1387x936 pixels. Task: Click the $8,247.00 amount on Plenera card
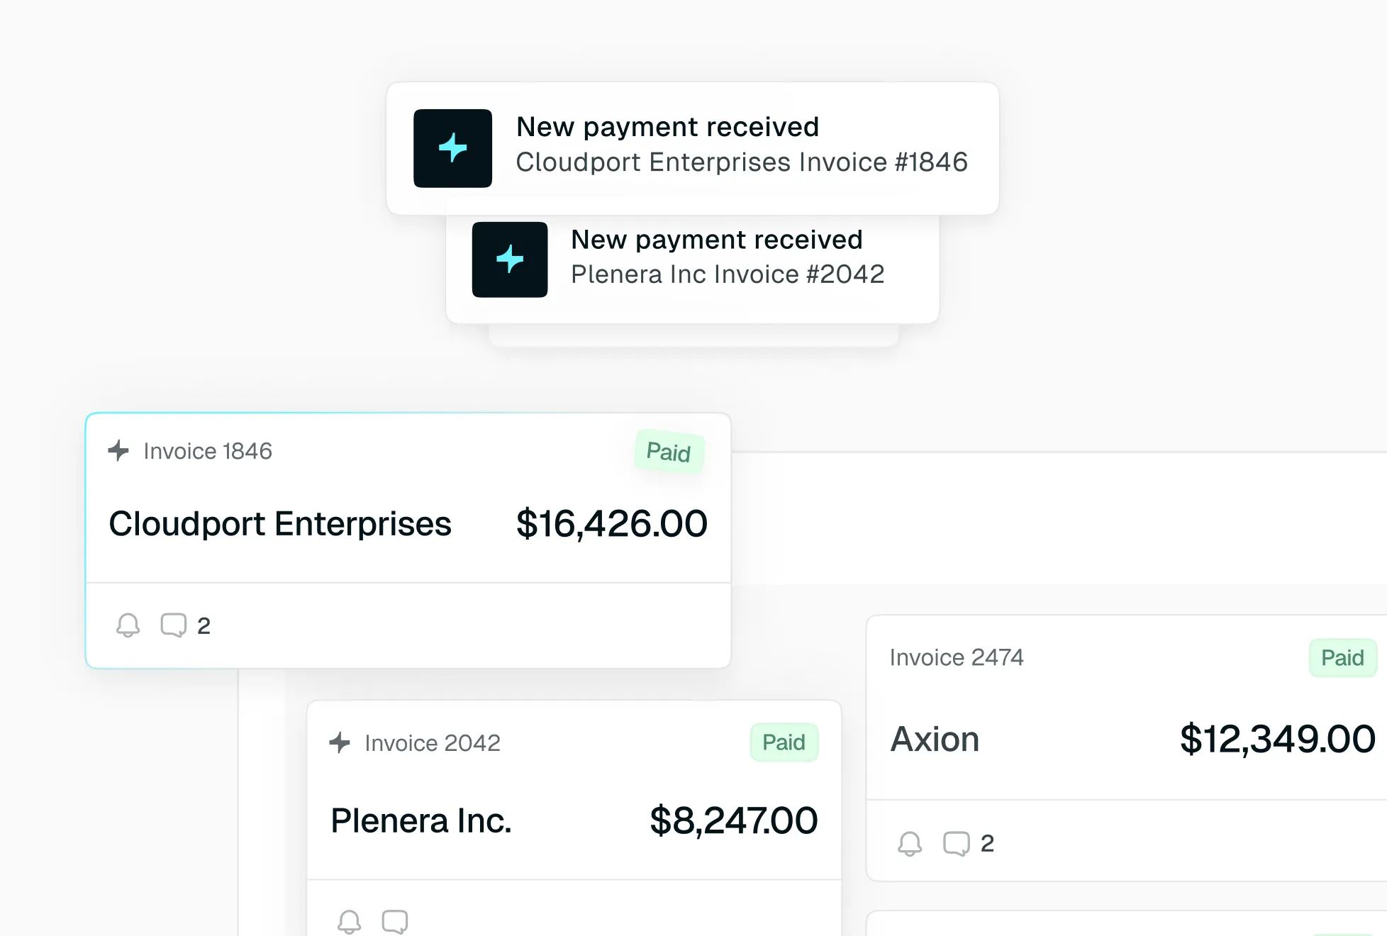point(734,820)
